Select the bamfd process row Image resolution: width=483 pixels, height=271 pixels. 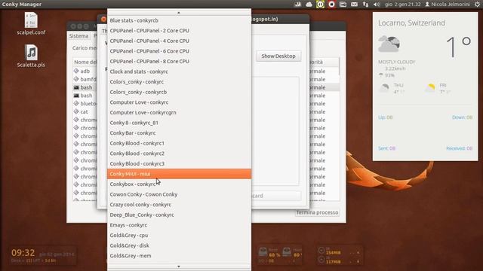coord(85,79)
